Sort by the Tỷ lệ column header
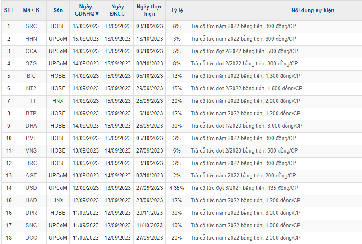 (x=177, y=10)
